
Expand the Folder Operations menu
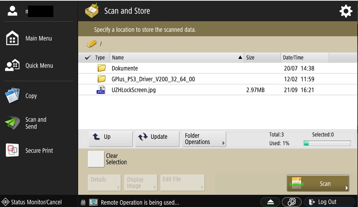pyautogui.click(x=204, y=139)
